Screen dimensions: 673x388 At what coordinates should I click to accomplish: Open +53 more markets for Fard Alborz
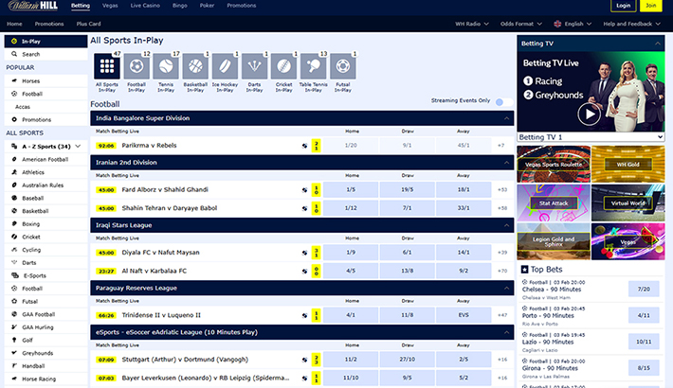[502, 189]
